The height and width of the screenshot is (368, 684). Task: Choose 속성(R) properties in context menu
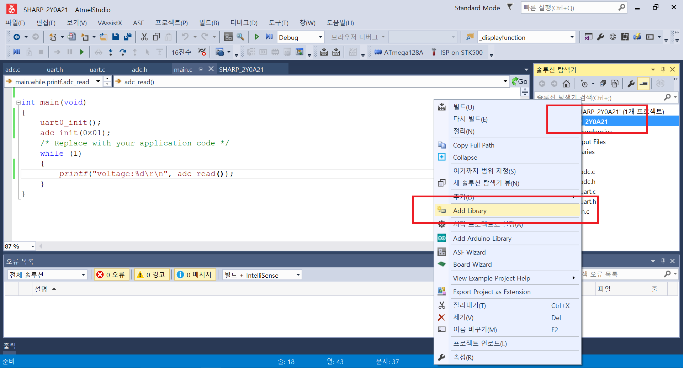click(508, 357)
